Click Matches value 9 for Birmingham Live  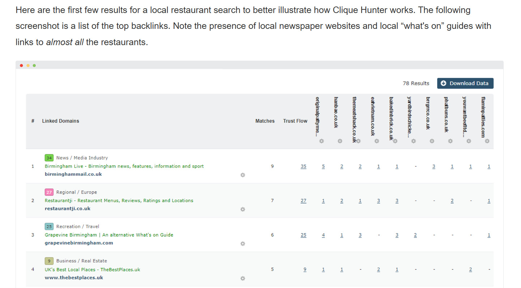pos(272,166)
